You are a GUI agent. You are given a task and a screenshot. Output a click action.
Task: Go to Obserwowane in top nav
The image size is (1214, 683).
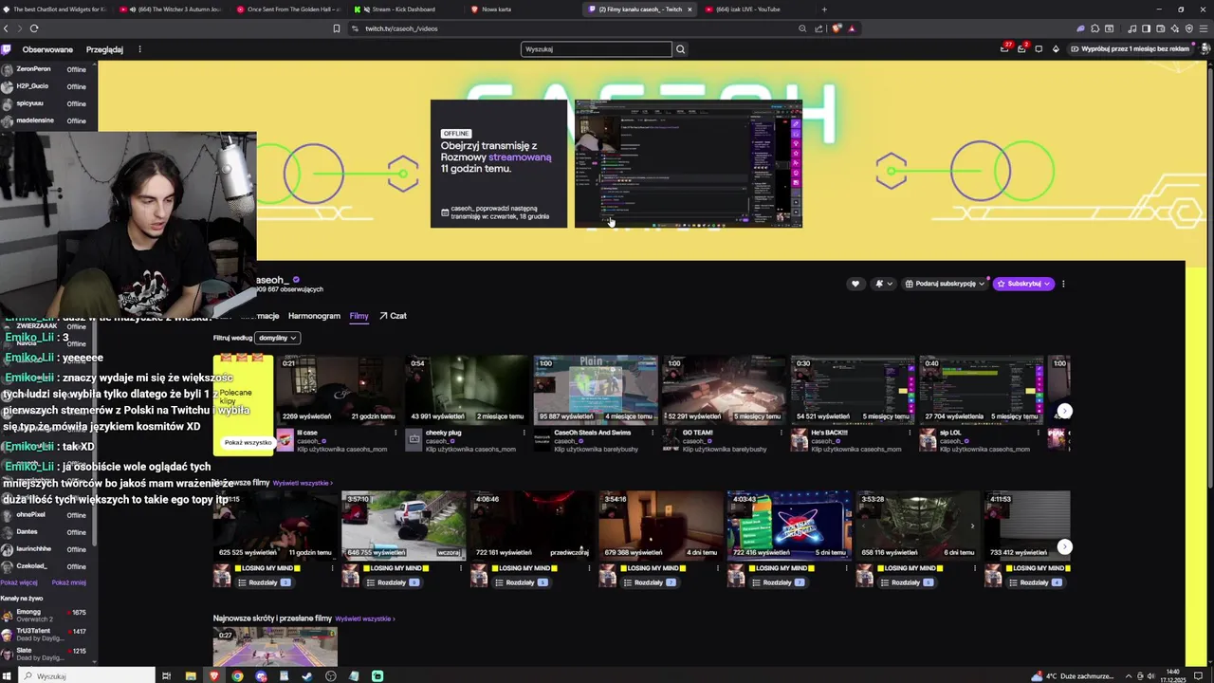coord(47,49)
